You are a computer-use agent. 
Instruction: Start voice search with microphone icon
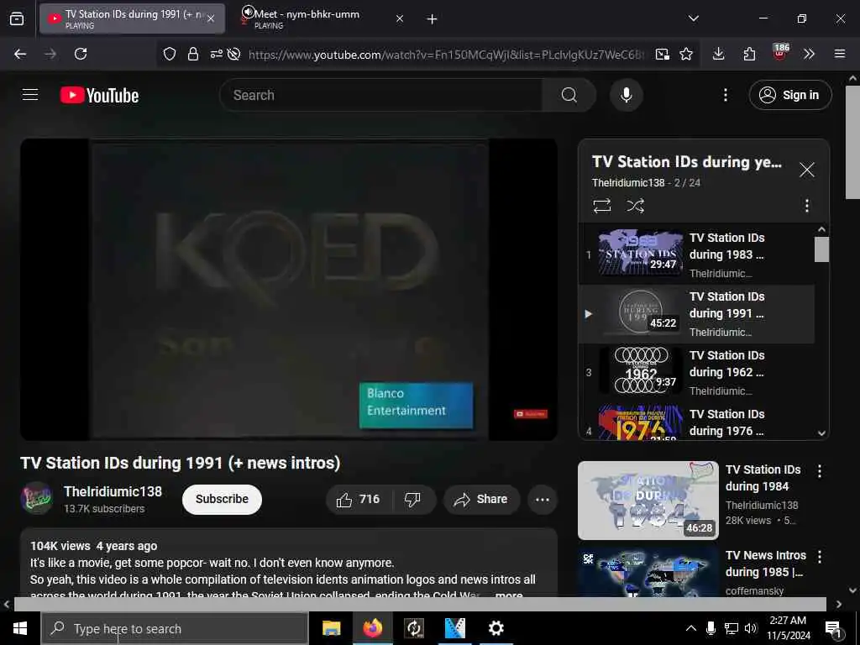pos(626,95)
